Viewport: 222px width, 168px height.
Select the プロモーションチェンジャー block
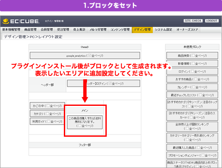point(192,155)
